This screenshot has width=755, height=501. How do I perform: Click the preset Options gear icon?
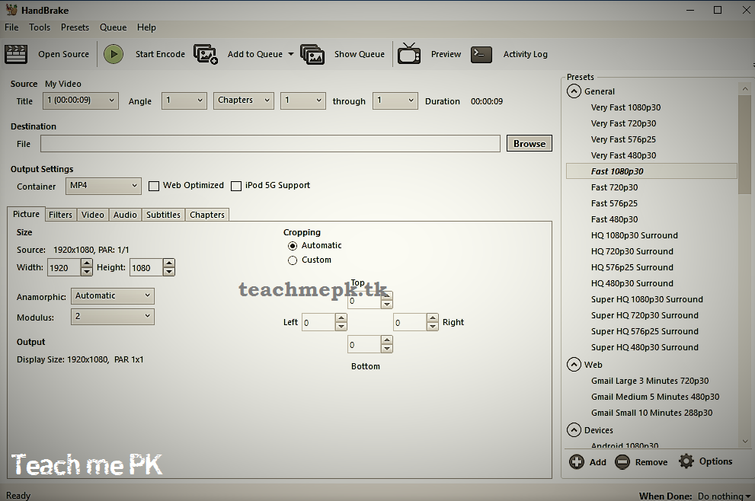coord(686,461)
